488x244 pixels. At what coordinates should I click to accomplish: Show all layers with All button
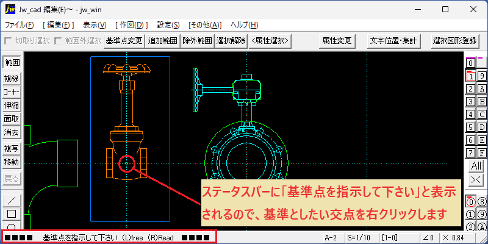pos(476,166)
